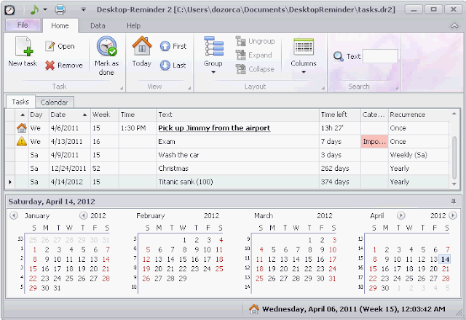This screenshot has width=466, height=320.
Task: Open Search group dialog launcher
Action: click(397, 88)
